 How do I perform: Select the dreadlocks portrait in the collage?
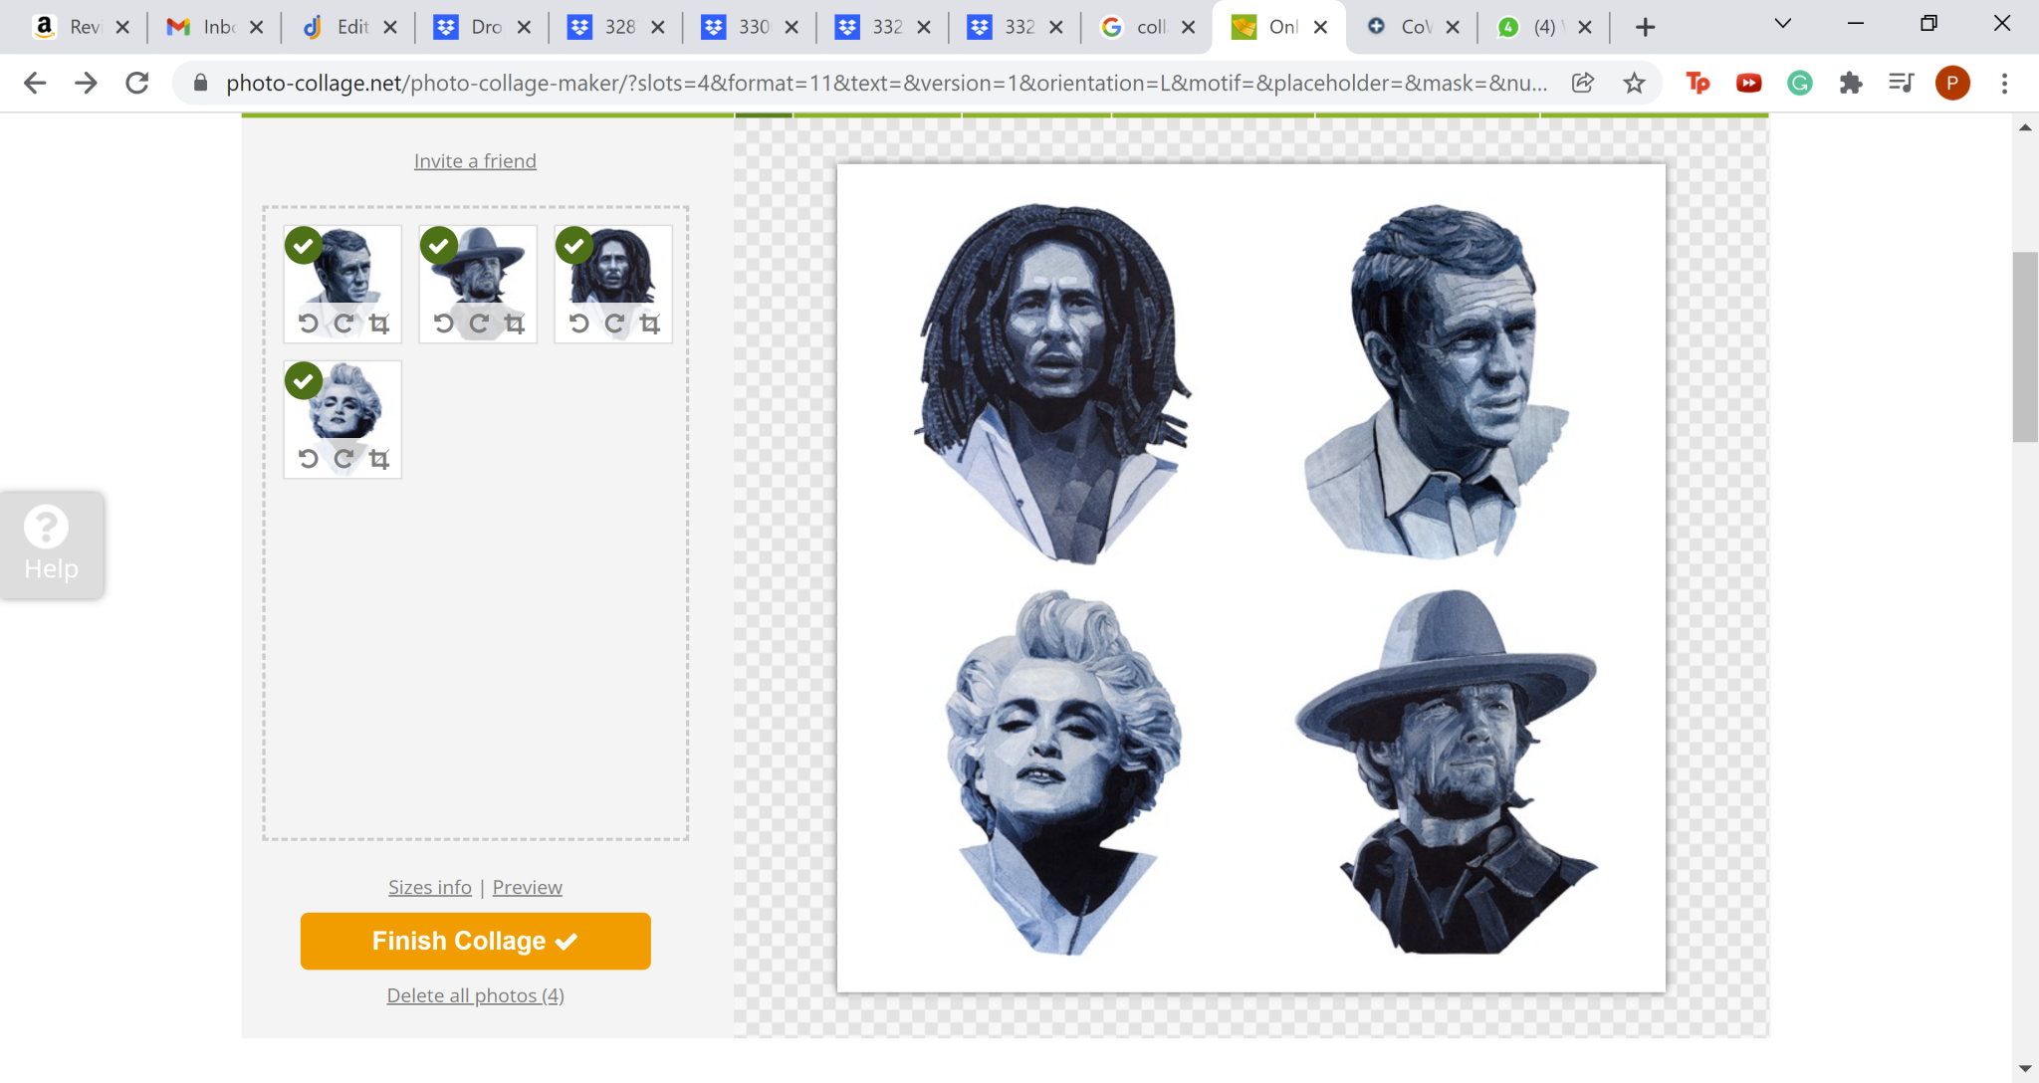tap(1052, 383)
